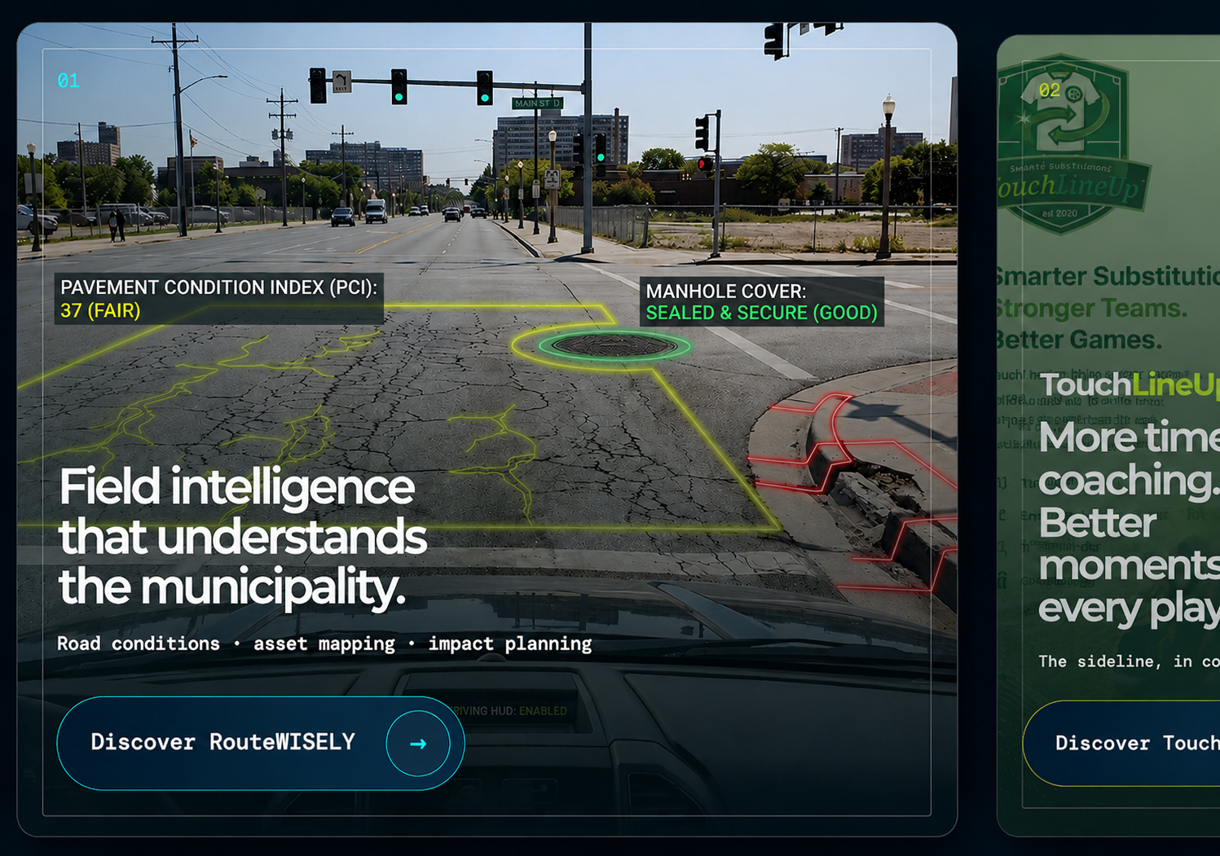
Task: Click the Discover RouteWISELY button
Action: 261,743
